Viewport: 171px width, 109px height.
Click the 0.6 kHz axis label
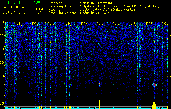click(2, 104)
